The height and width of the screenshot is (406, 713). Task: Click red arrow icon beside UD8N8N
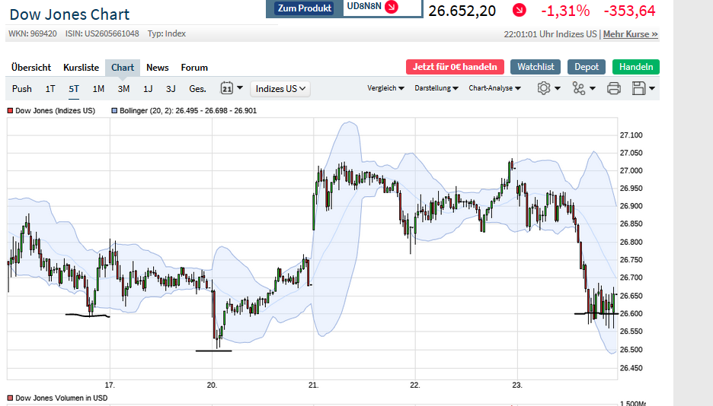click(392, 8)
